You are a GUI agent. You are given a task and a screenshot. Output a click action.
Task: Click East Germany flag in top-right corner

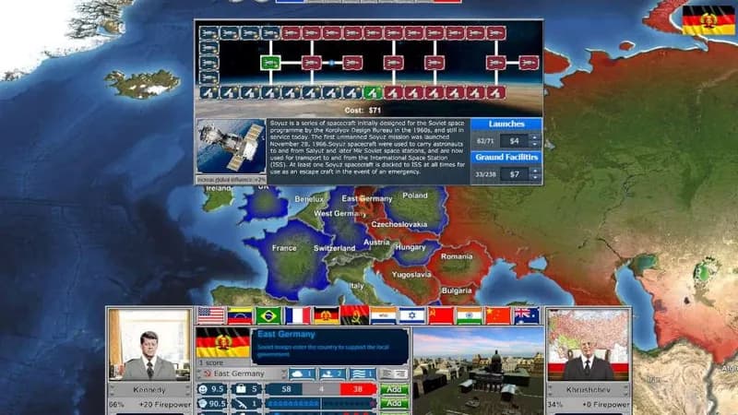[708, 19]
